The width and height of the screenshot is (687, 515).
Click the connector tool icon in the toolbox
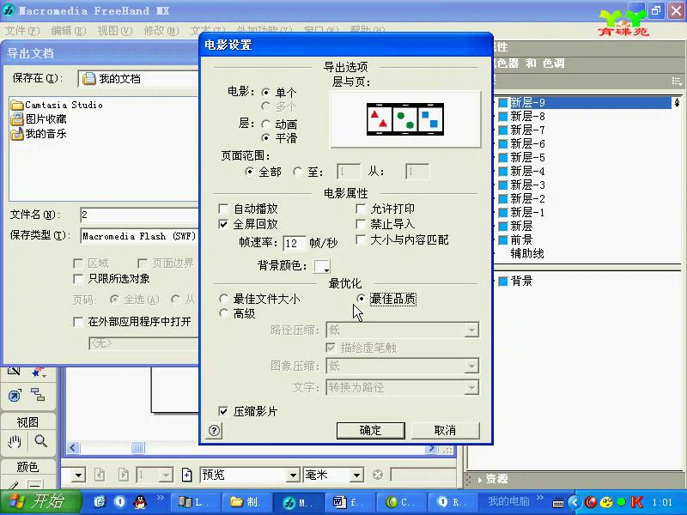[38, 395]
